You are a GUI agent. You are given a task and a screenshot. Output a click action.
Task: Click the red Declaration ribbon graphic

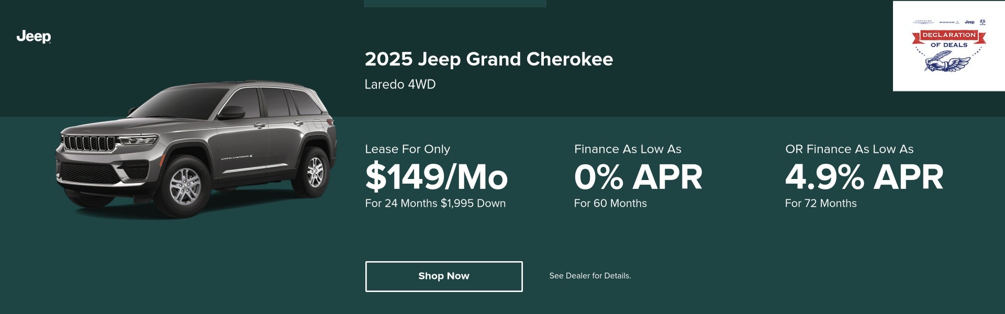950,36
